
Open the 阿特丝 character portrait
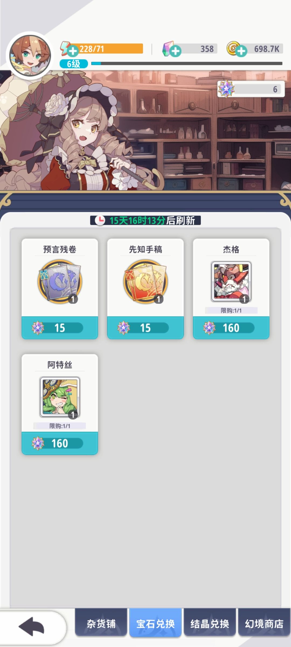coord(60,397)
